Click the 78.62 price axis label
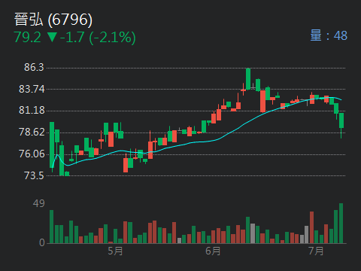Screen dimensions: 361x271 click(x=32, y=132)
